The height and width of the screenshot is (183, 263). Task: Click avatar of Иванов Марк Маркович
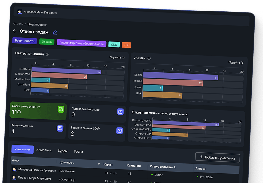tap(14, 177)
